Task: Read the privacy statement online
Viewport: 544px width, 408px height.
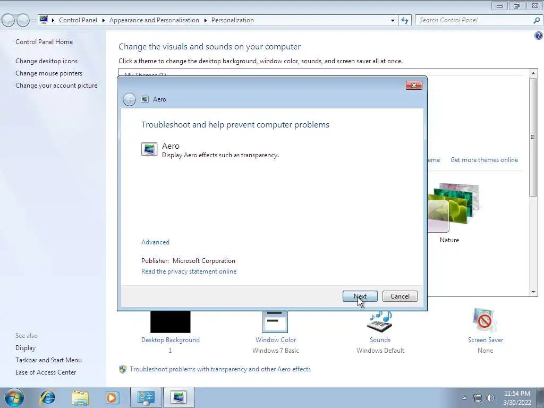Action: pyautogui.click(x=189, y=271)
